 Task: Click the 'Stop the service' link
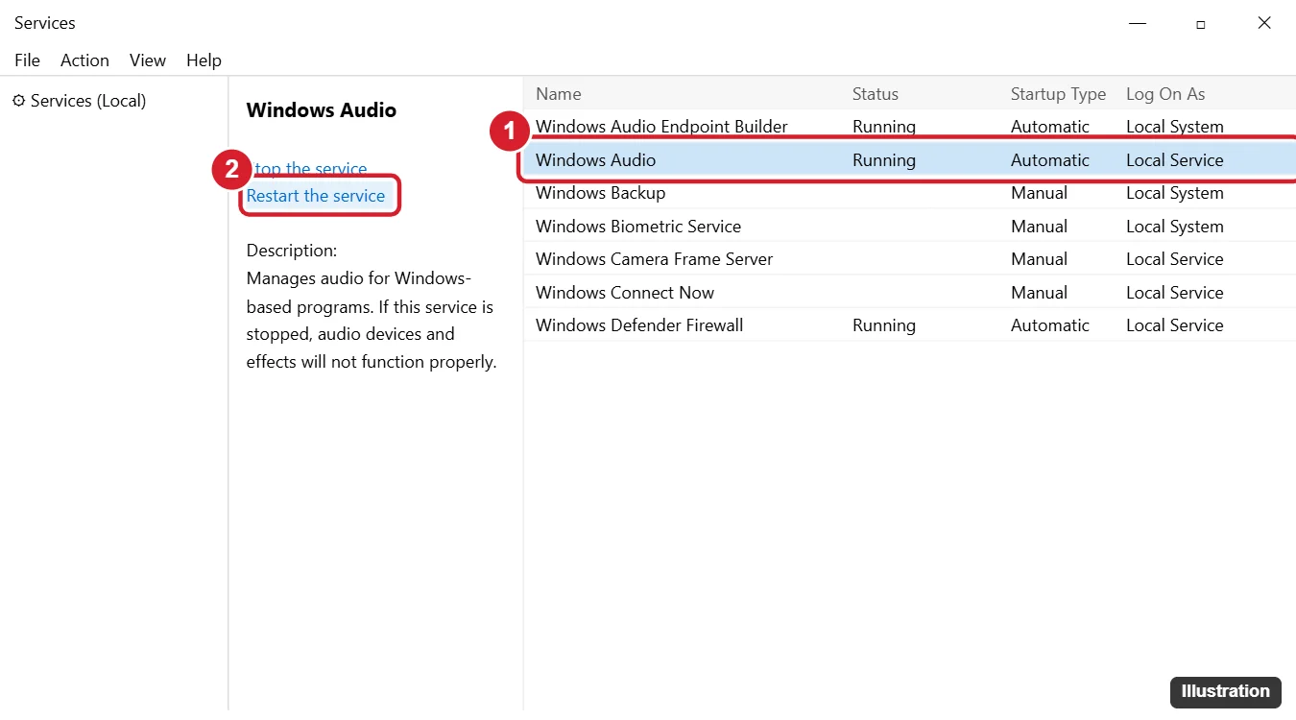coord(307,169)
